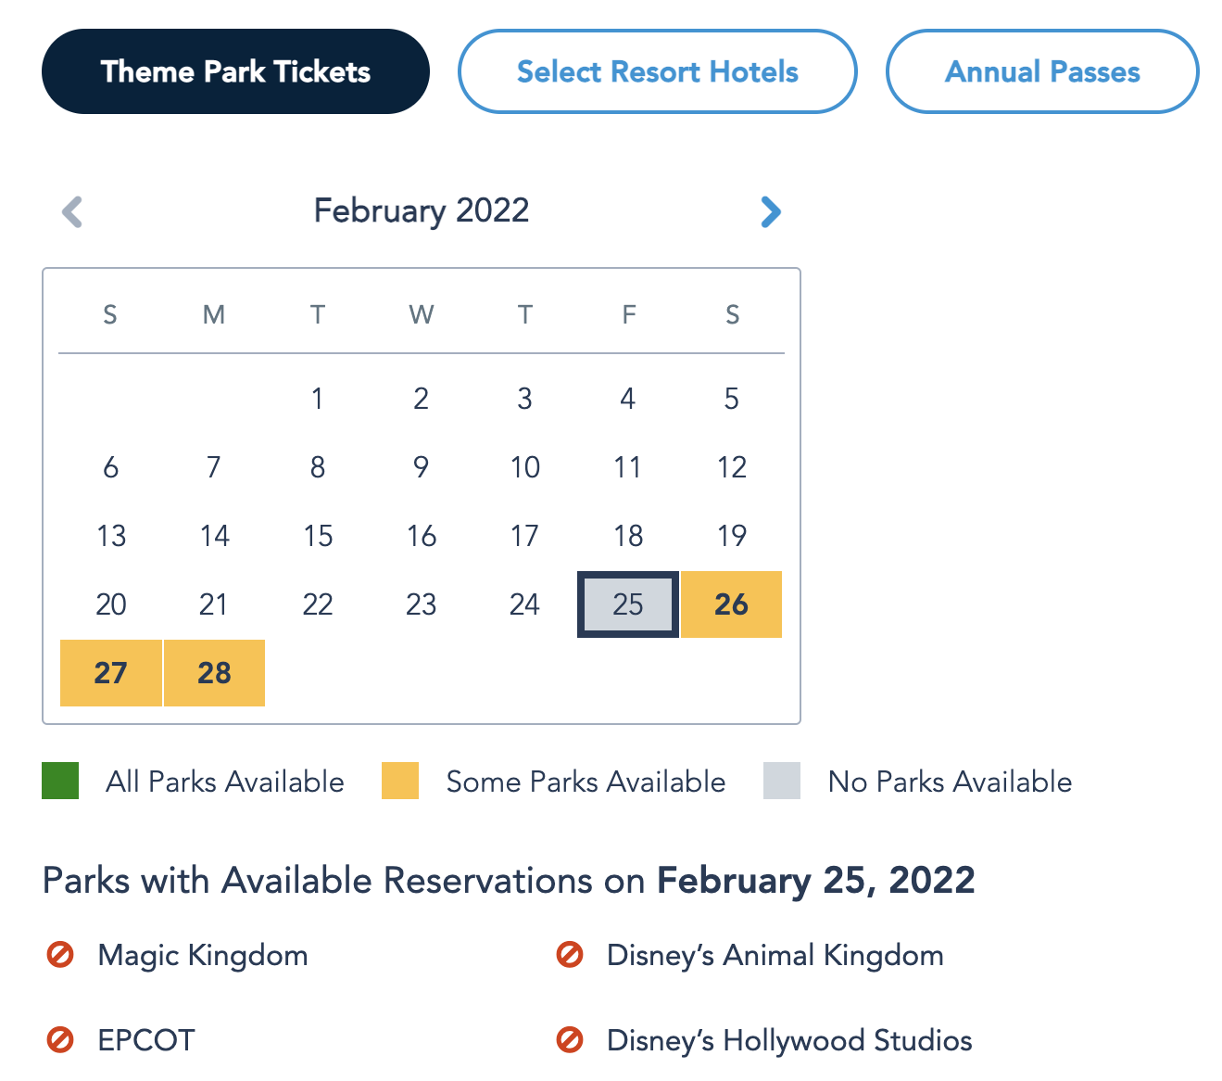Choose February 28 on the calendar
Viewport: 1222px width, 1081px height.
214,673
